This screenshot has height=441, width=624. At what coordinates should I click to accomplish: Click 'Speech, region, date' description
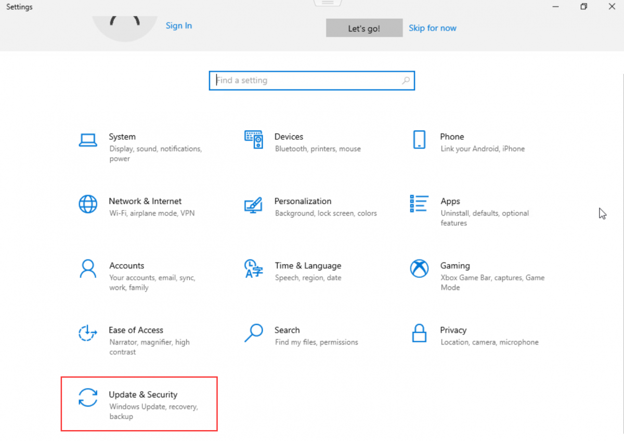pos(308,278)
